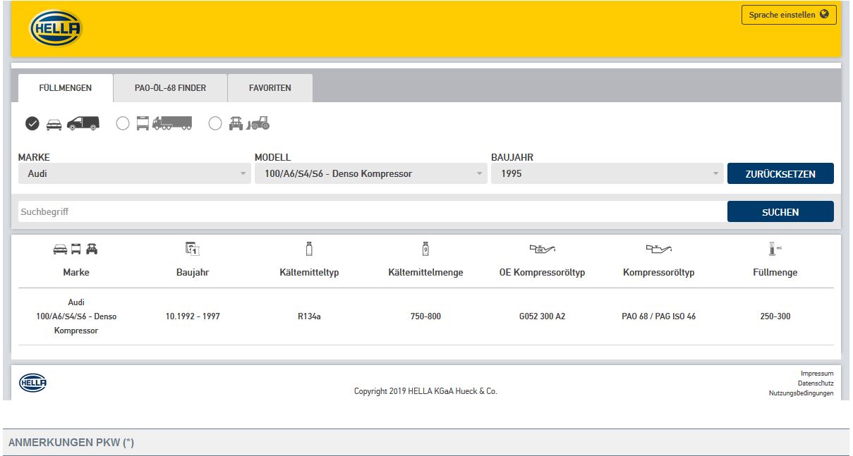Select the car and van vehicle type
Image resolution: width=853 pixels, height=456 pixels.
coord(32,123)
